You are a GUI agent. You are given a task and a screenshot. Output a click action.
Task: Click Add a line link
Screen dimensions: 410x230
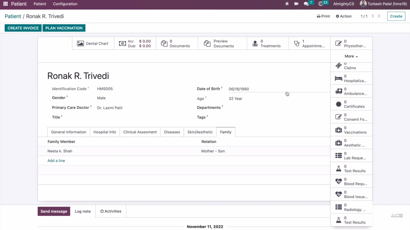point(56,161)
